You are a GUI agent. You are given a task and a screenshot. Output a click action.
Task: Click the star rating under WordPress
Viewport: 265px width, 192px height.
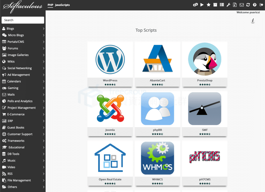(110, 85)
